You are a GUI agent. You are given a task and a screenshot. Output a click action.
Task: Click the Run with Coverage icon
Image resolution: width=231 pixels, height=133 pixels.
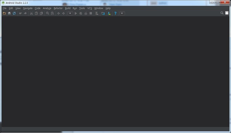[86, 14]
